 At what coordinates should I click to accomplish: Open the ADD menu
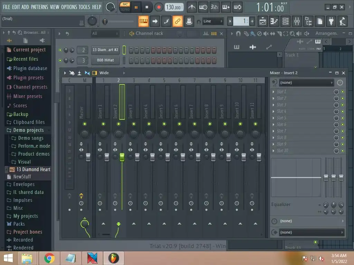[x=25, y=7]
